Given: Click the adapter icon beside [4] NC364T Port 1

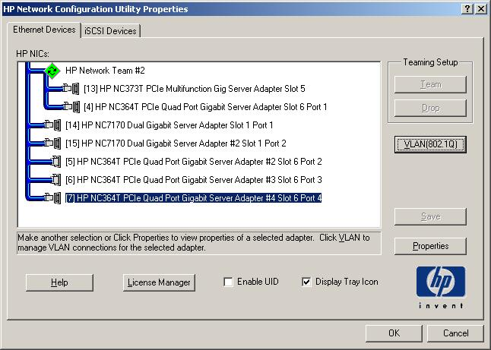Looking at the screenshot, I should pyautogui.click(x=71, y=107).
